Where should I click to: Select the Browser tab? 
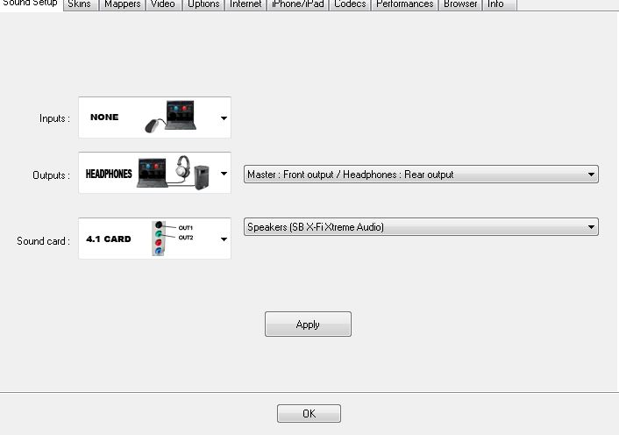click(460, 4)
